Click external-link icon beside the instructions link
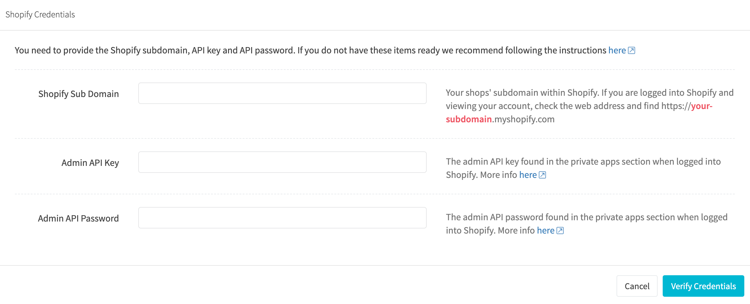This screenshot has width=750, height=304. (631, 51)
